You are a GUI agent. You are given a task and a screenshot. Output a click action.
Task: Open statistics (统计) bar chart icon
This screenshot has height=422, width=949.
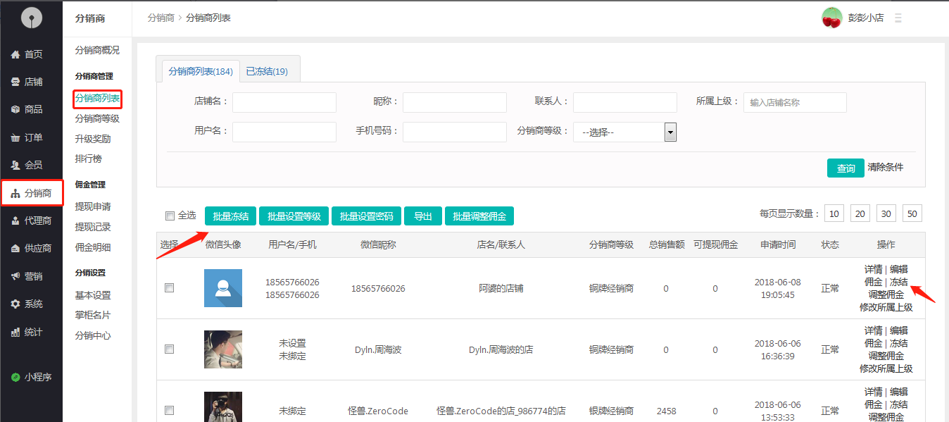(15, 332)
